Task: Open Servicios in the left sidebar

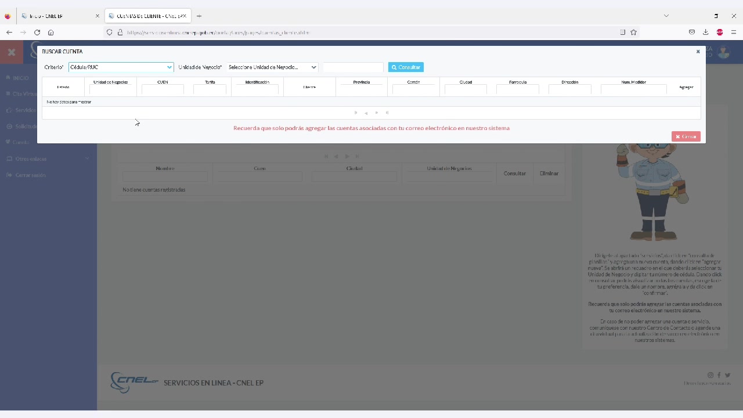Action: click(x=26, y=110)
